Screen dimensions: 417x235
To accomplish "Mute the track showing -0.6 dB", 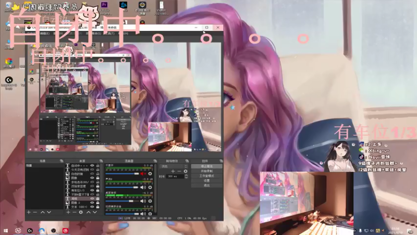I will click(x=143, y=187).
